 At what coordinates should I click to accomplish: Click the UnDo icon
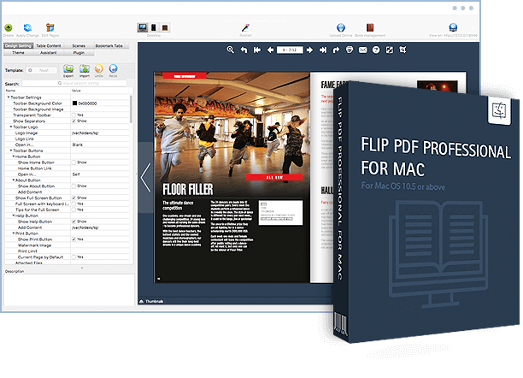pyautogui.click(x=99, y=68)
